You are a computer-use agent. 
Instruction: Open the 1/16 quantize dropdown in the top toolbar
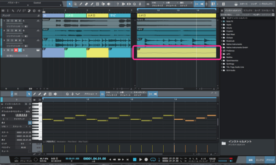(158, 3)
